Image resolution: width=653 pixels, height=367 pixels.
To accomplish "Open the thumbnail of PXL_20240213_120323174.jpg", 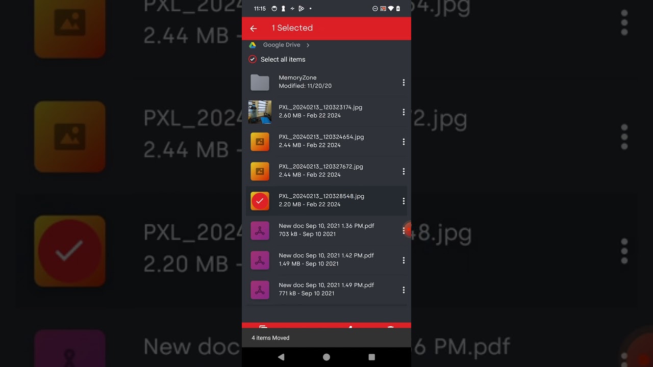I will tap(260, 112).
